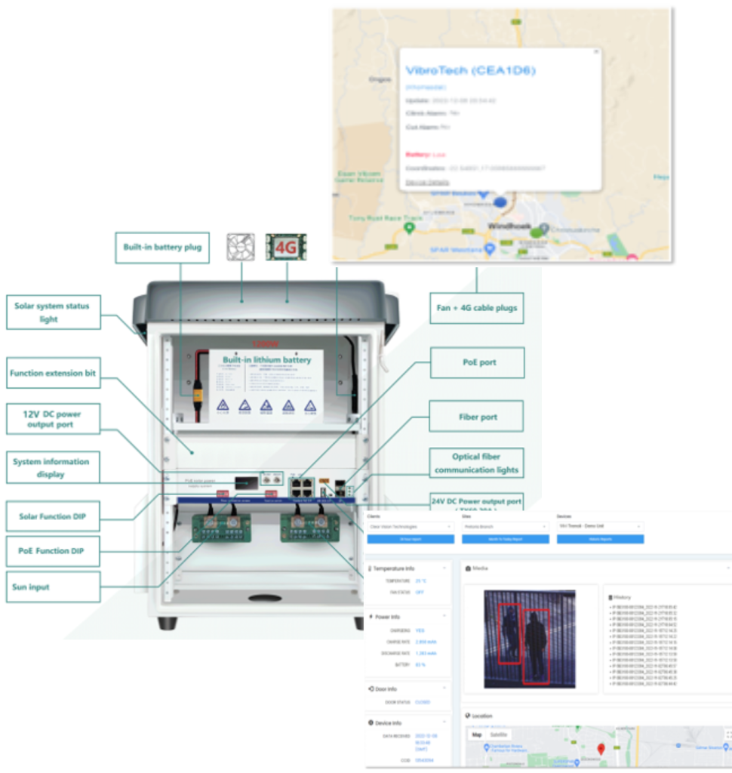Click the camera icon beside Media
This screenshot has width=732, height=773.
tap(468, 568)
